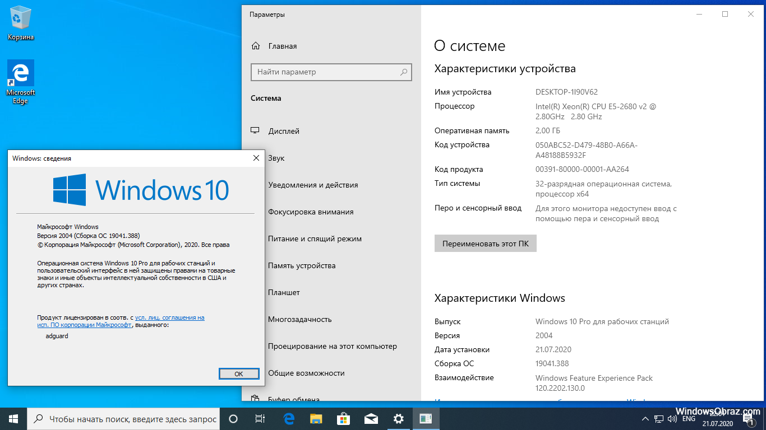
Task: Launch File Explorer from taskbar
Action: pos(316,419)
